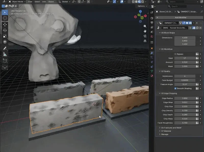204x152 pixels.
Task: Remove the OMNIKIT modifier with X
Action: (x=197, y=23)
